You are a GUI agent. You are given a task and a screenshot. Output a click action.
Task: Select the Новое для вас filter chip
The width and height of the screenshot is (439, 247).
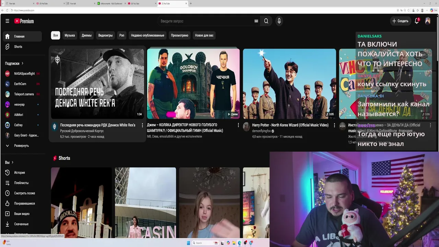tap(204, 35)
